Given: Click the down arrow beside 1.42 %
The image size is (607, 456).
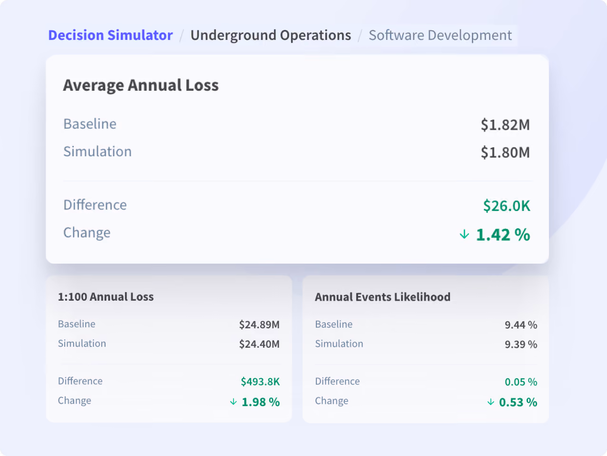Looking at the screenshot, I should tap(464, 234).
